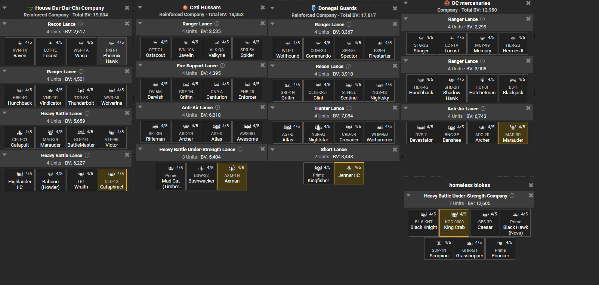Collapse OC mercenaries Anti-Air Lance

(x=406, y=108)
